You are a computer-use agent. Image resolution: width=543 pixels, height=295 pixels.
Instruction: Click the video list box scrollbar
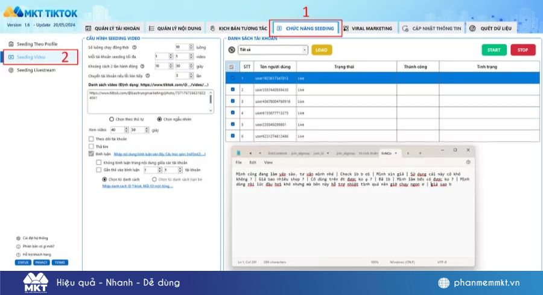(x=211, y=101)
